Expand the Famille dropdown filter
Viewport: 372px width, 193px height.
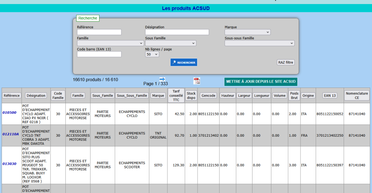[x=110, y=43]
